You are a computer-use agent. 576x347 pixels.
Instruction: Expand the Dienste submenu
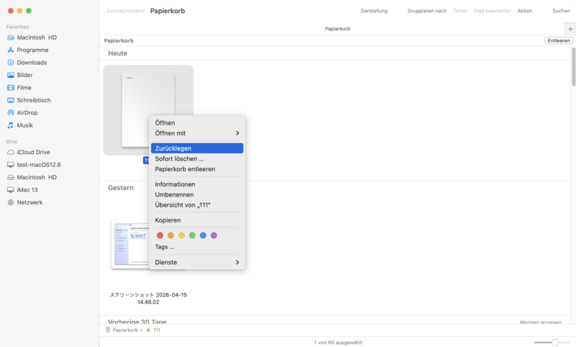point(197,263)
